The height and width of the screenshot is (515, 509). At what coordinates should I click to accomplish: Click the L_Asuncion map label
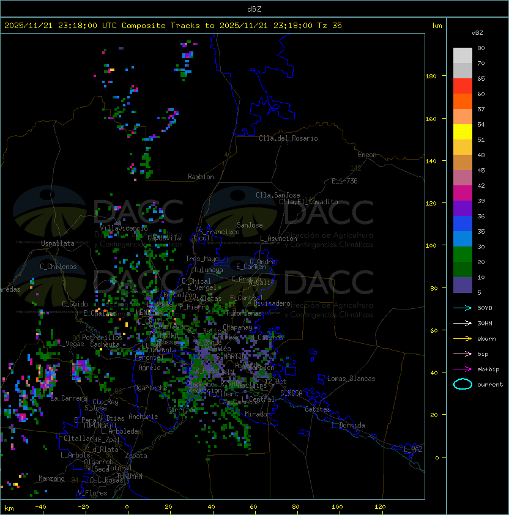pyautogui.click(x=278, y=239)
